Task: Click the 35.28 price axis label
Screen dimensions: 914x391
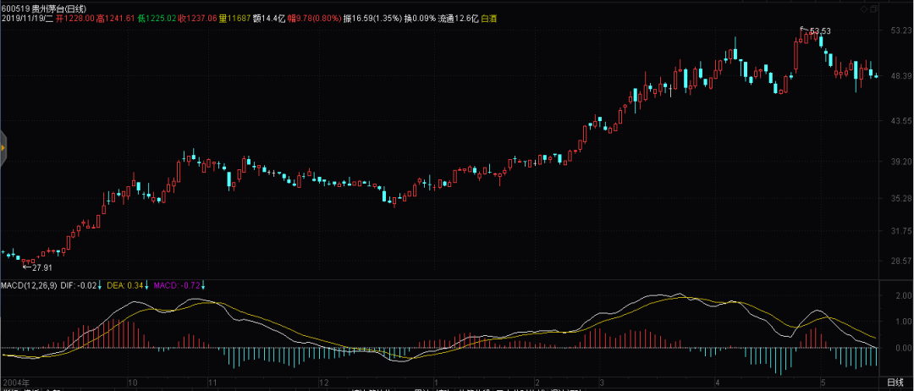Action: 900,198
